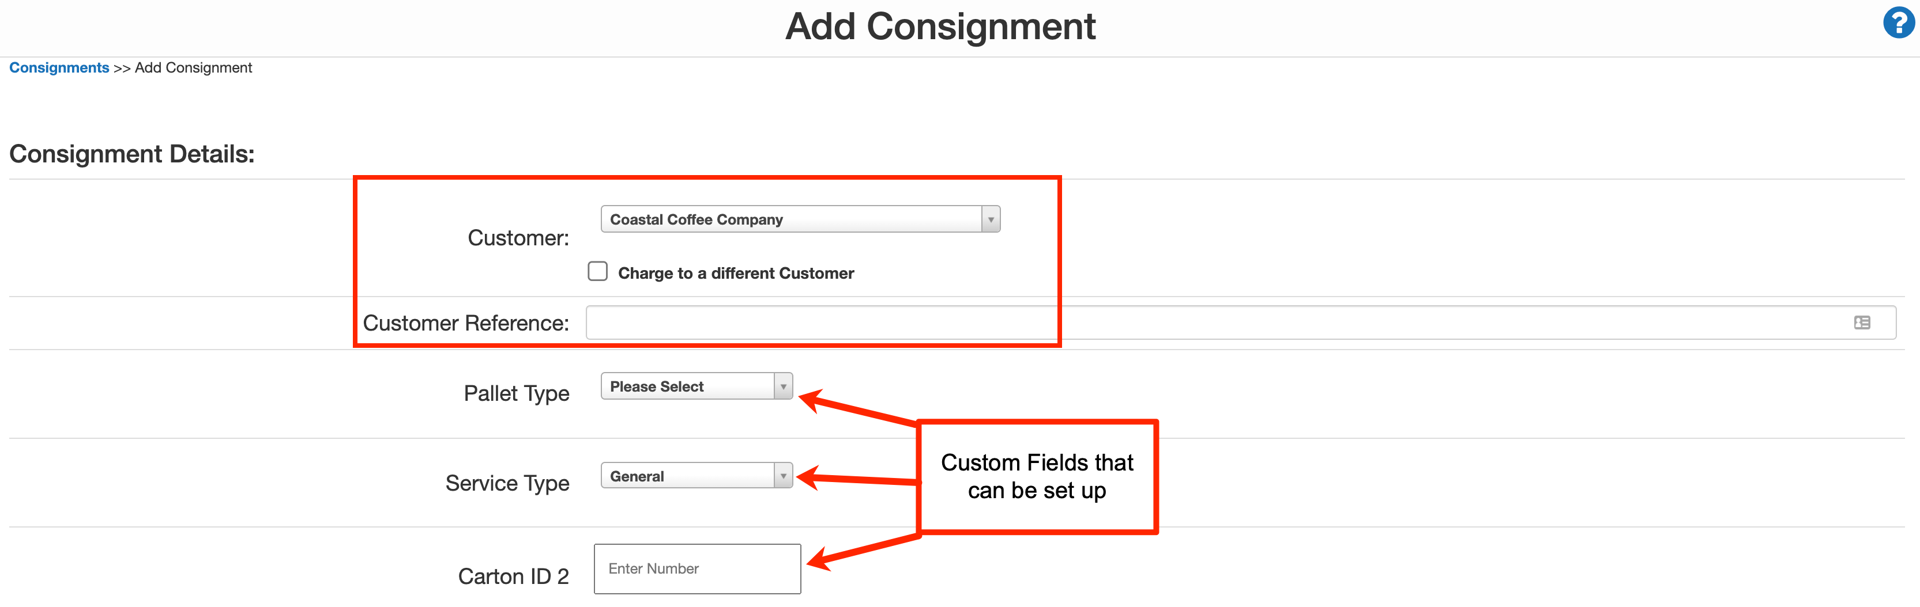Viewport: 1920px width, 607px height.
Task: Follow the Consignments breadcrumb link
Action: 59,67
